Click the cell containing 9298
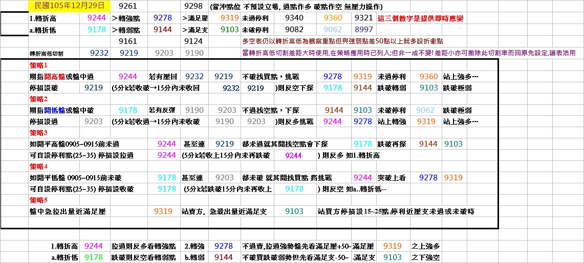The width and height of the screenshot is (584, 263). click(x=193, y=6)
